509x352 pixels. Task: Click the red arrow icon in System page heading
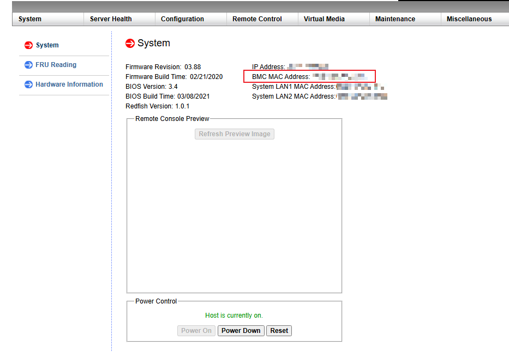[130, 43]
